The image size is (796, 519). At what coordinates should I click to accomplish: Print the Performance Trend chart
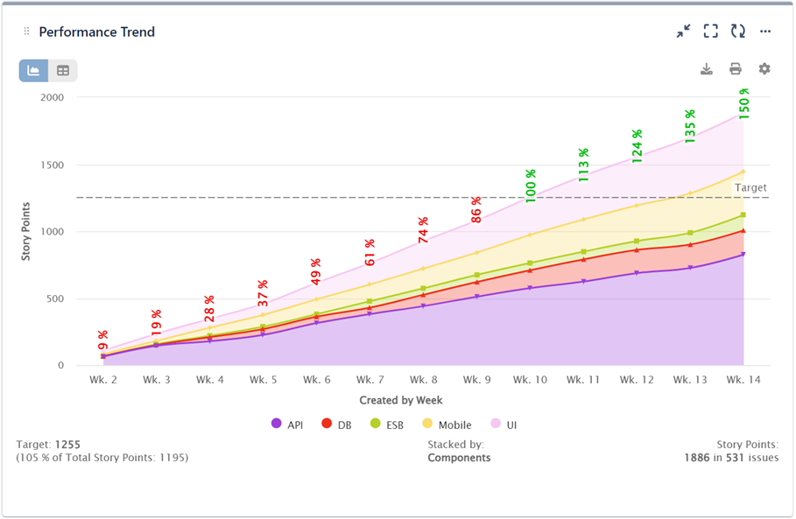click(x=735, y=67)
